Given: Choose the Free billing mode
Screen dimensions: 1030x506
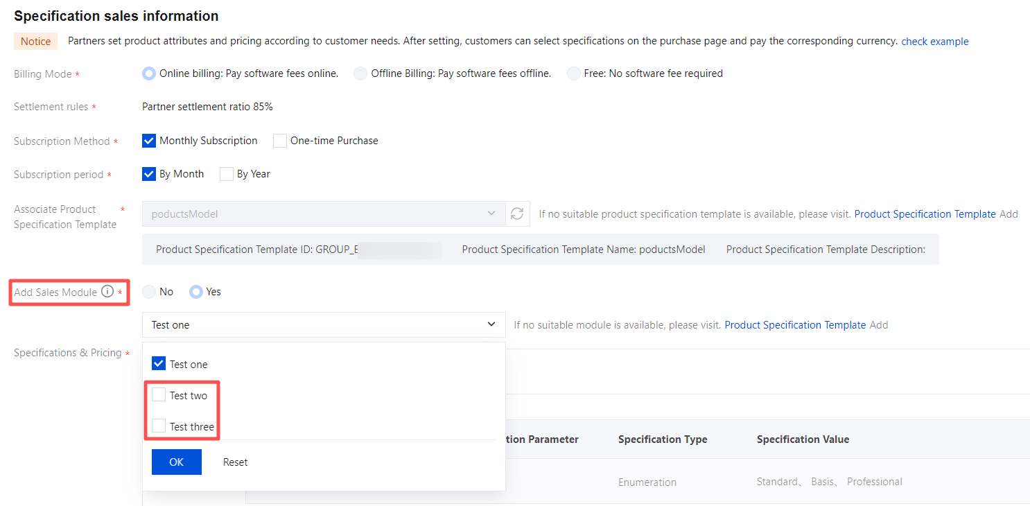Looking at the screenshot, I should [574, 73].
